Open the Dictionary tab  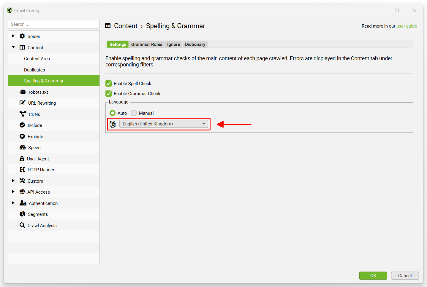195,44
